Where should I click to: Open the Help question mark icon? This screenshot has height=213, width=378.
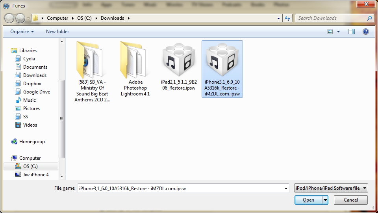366,32
